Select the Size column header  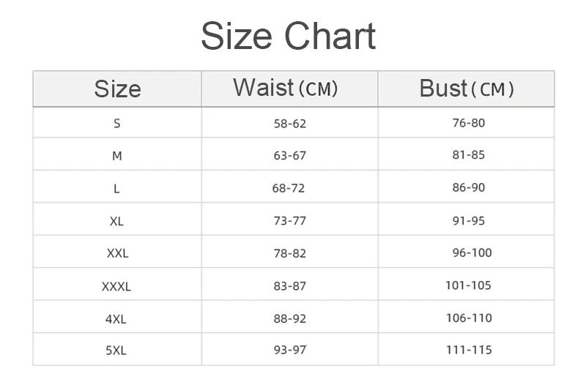tap(117, 89)
